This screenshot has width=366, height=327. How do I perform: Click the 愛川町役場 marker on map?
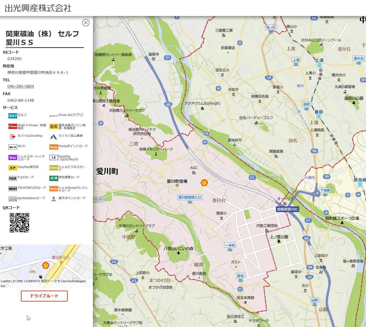[x=177, y=185]
